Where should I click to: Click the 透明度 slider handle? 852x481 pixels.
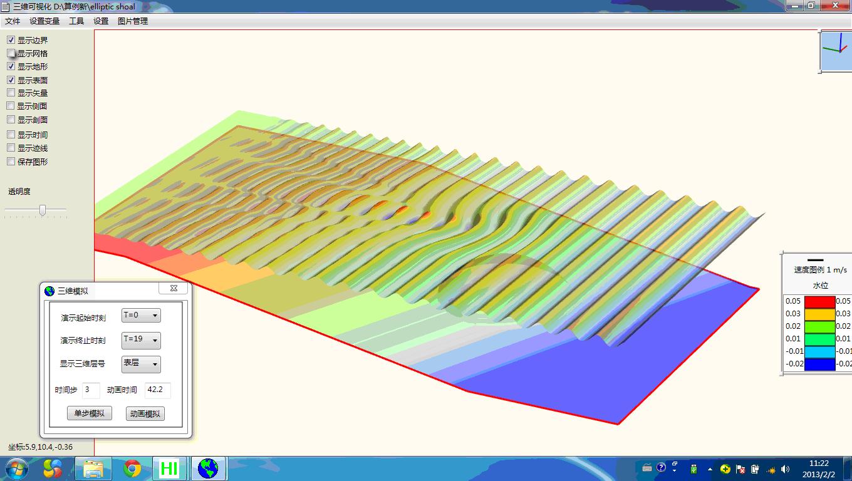tap(43, 210)
